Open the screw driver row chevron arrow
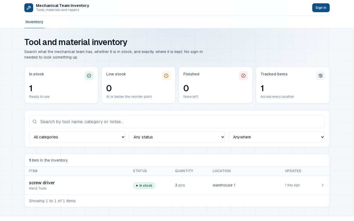This screenshot has height=221, width=354. point(322,185)
